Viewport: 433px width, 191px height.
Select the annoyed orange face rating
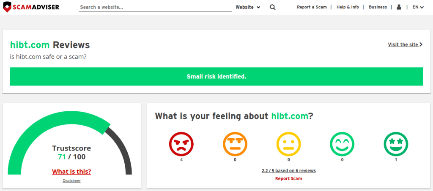click(x=235, y=144)
